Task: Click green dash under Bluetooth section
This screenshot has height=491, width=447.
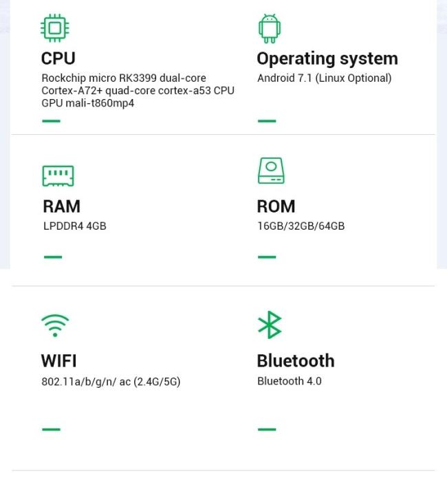Action: [267, 429]
